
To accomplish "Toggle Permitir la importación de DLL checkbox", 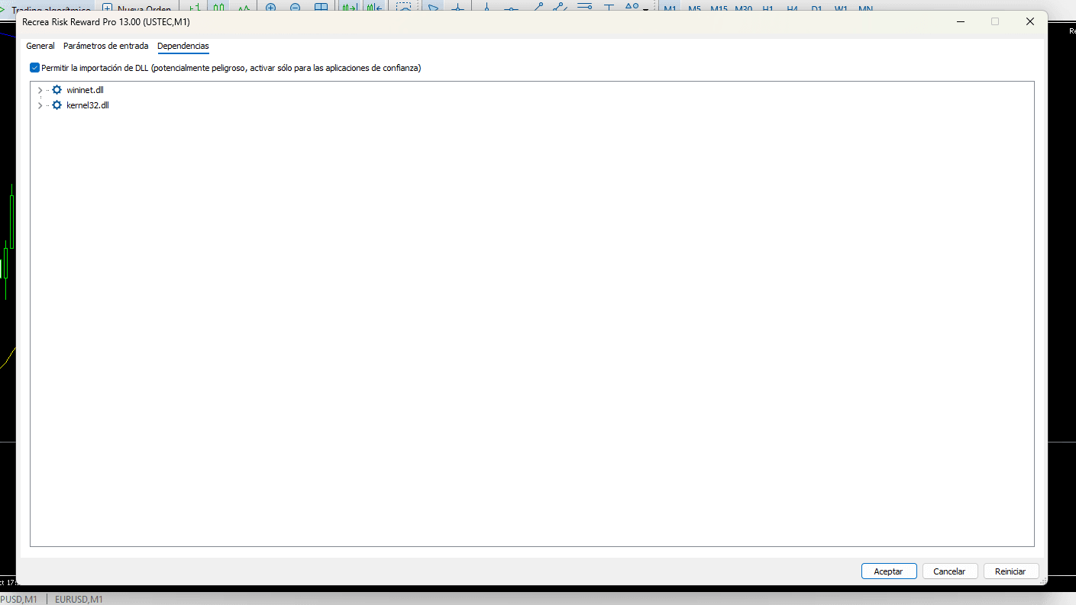I will coord(34,68).
